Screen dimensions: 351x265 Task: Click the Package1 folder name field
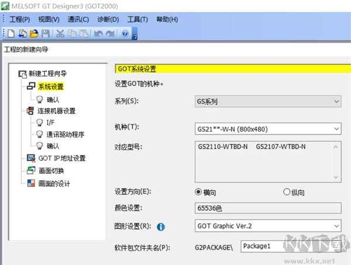(291, 246)
